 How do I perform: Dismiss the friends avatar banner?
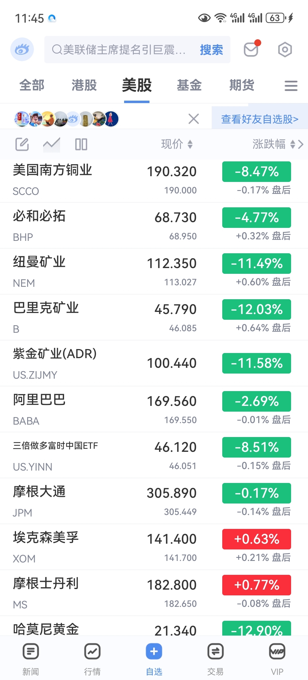(x=194, y=119)
